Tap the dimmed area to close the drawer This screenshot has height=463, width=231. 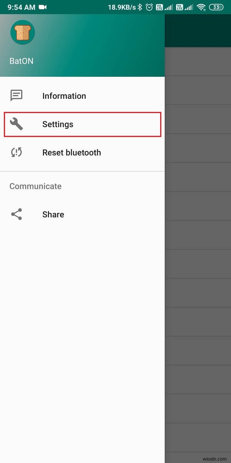coord(198,270)
